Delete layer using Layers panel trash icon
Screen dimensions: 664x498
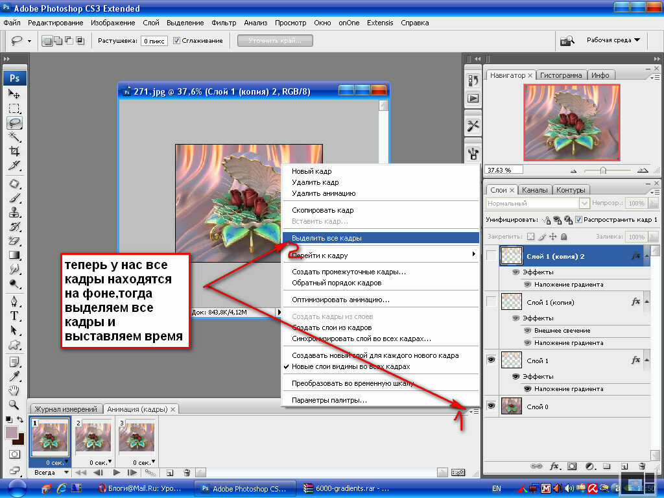pyautogui.click(x=643, y=466)
